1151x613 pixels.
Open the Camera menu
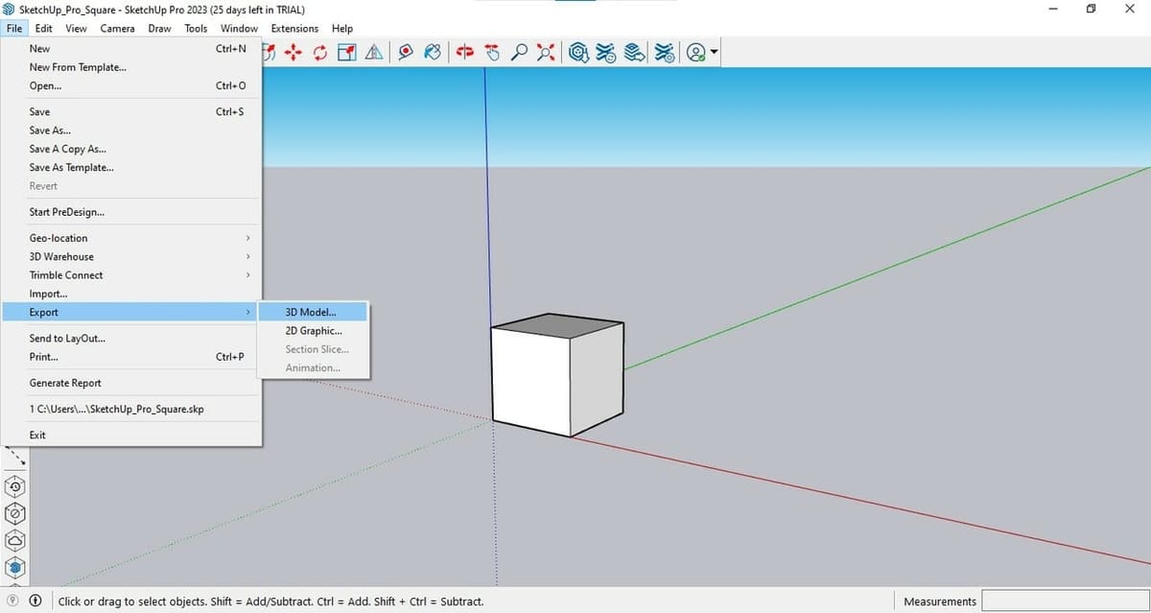(x=117, y=28)
